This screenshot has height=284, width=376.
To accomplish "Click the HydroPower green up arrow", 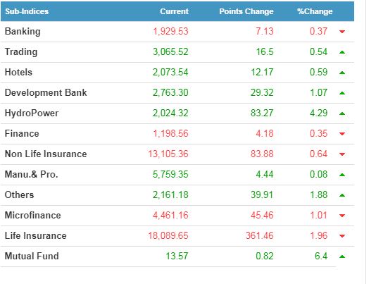I will pyautogui.click(x=342, y=113).
